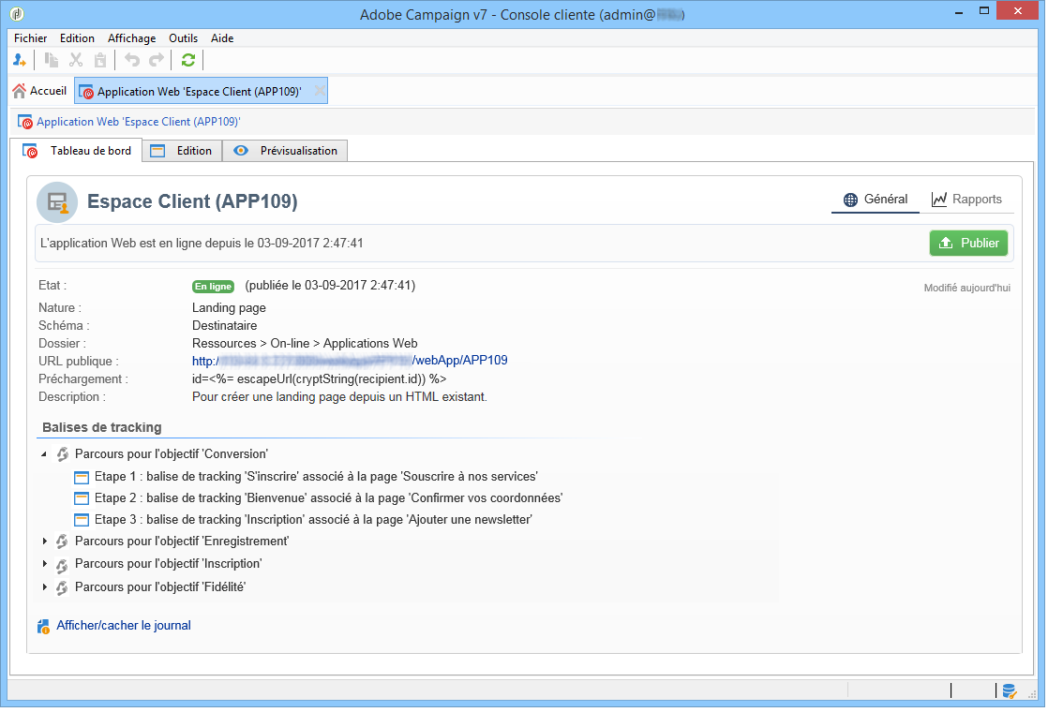Click the Redo arrow icon
The height and width of the screenshot is (727, 1063).
click(157, 60)
